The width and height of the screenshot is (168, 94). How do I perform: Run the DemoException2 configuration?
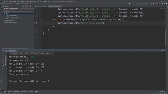pos(149,4)
